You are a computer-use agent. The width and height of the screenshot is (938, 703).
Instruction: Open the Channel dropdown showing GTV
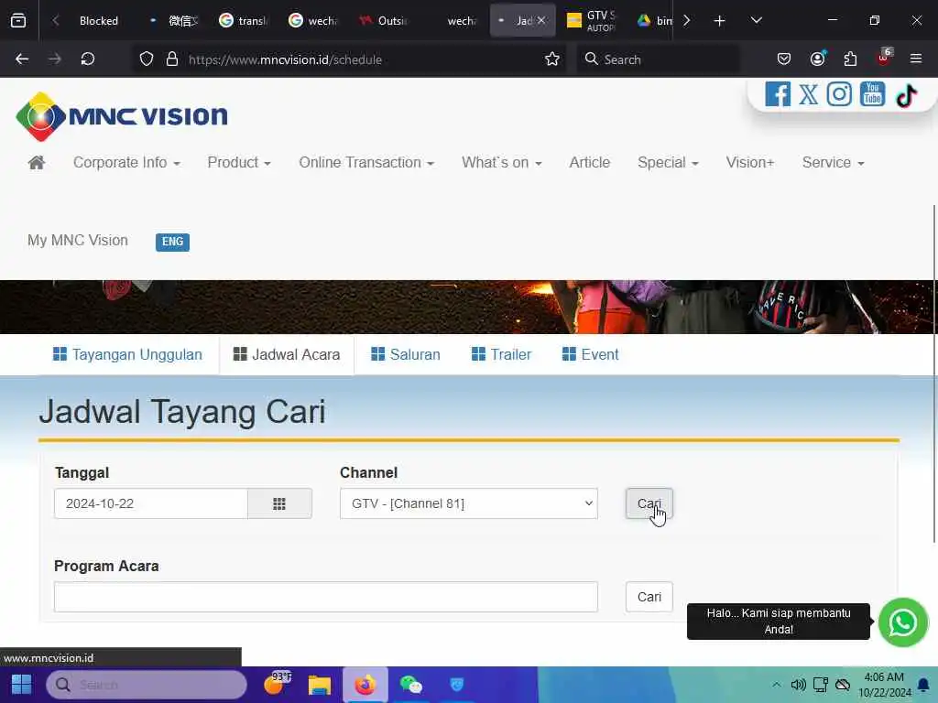coord(468,503)
